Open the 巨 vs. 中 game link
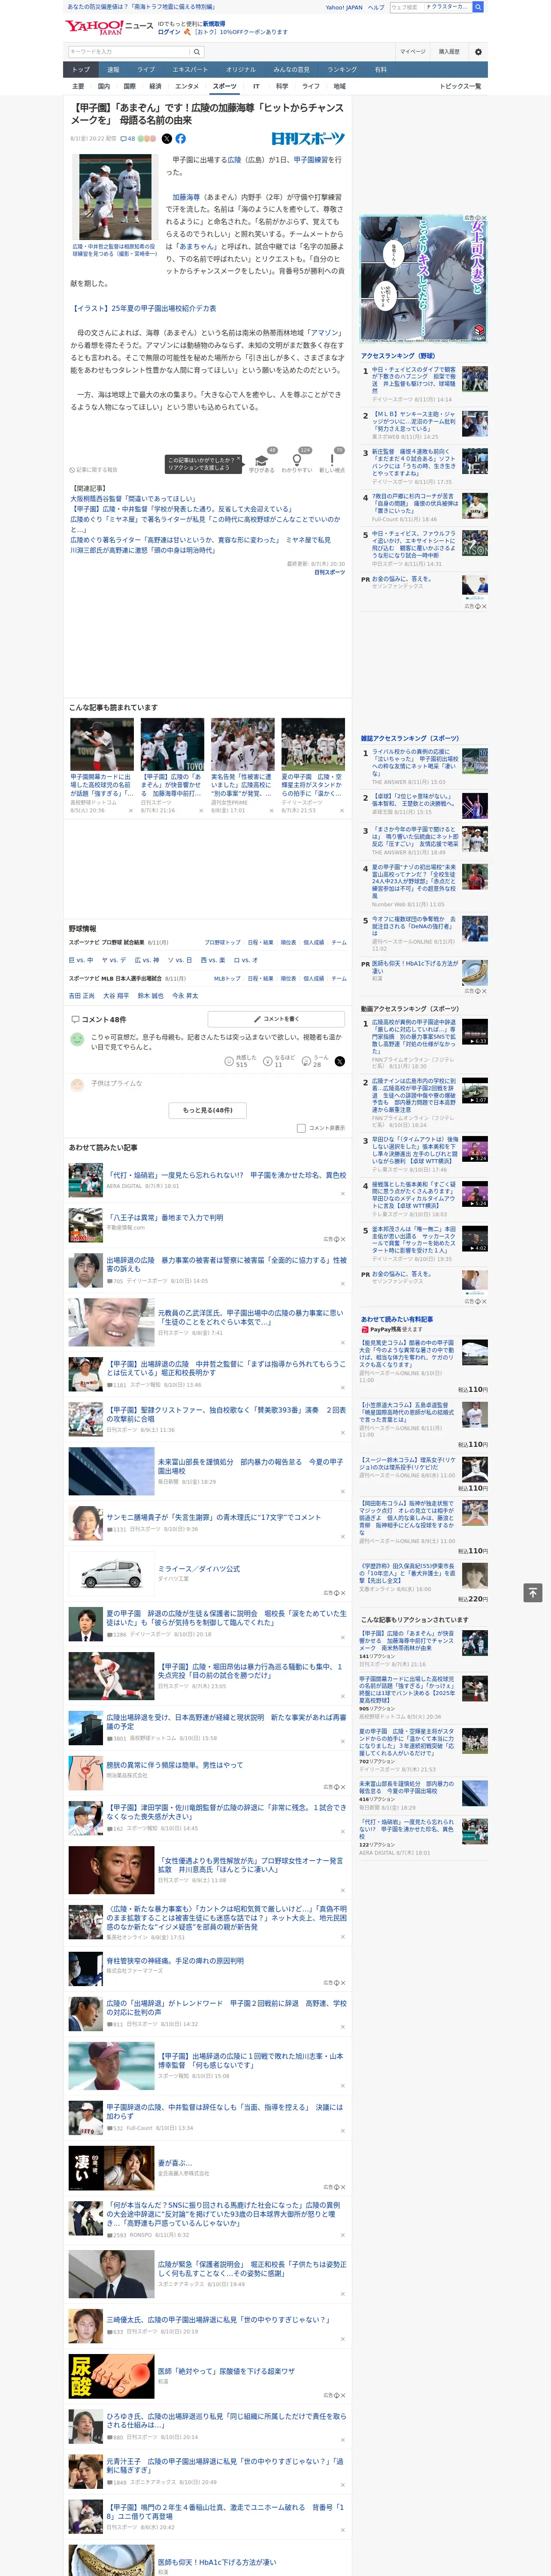 pos(81,960)
